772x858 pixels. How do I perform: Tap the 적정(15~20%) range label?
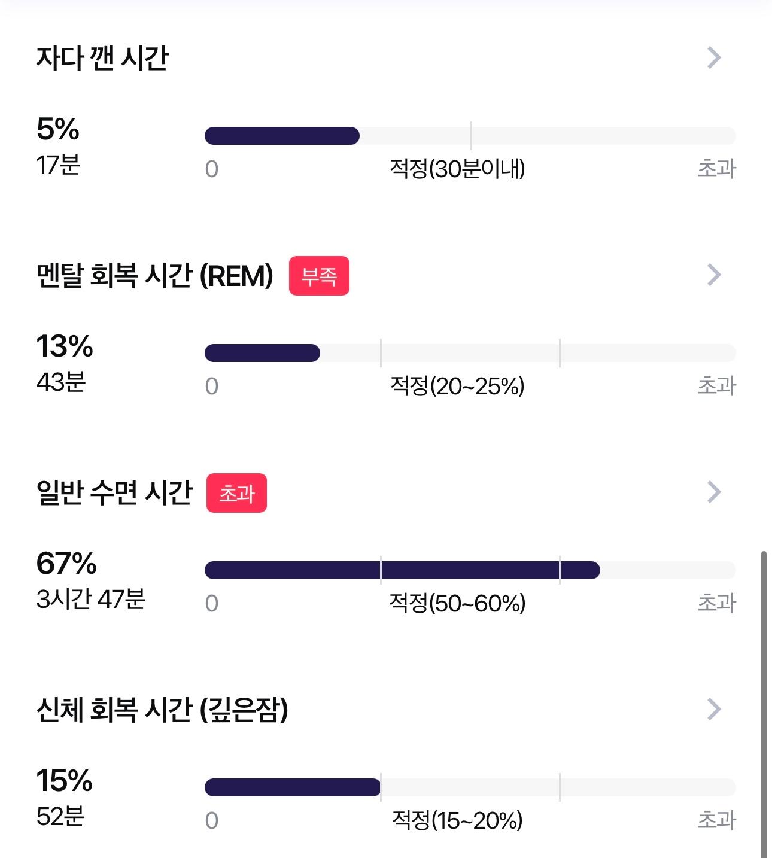pyautogui.click(x=457, y=820)
